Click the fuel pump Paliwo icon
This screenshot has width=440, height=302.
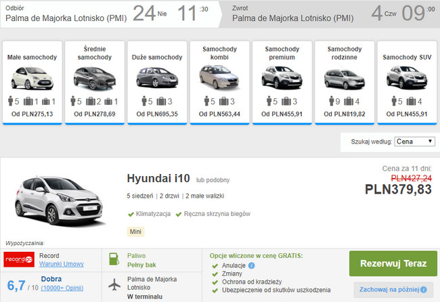click(x=114, y=259)
